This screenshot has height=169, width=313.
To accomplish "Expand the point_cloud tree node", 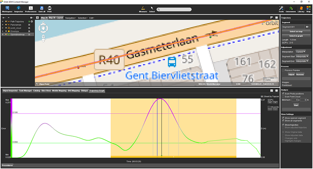I will [3, 28].
